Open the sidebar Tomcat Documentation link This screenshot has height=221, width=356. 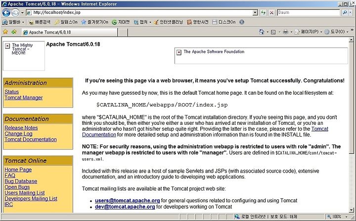click(x=31, y=140)
